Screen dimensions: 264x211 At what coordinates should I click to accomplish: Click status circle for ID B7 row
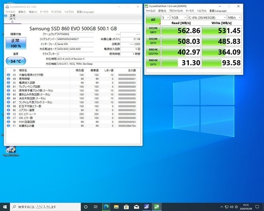click(8, 102)
